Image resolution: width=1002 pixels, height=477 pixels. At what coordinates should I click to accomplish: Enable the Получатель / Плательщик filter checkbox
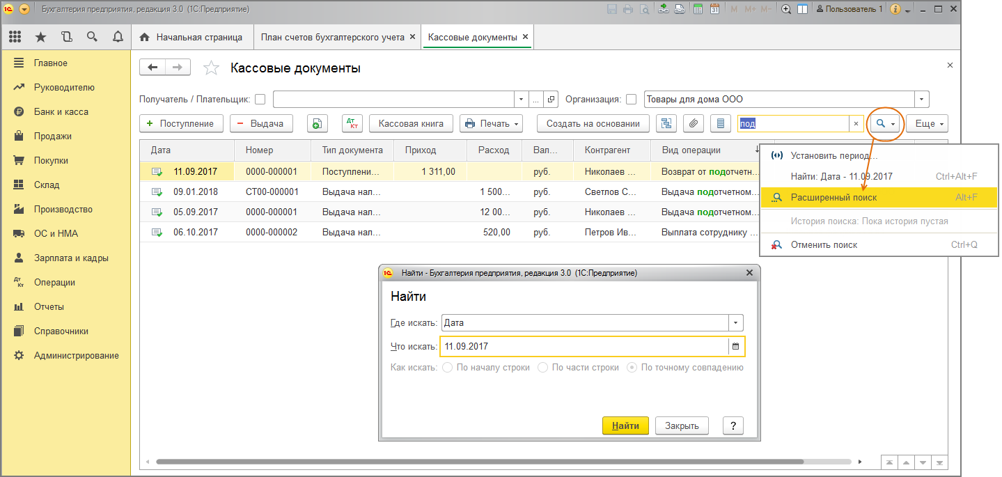click(x=260, y=99)
